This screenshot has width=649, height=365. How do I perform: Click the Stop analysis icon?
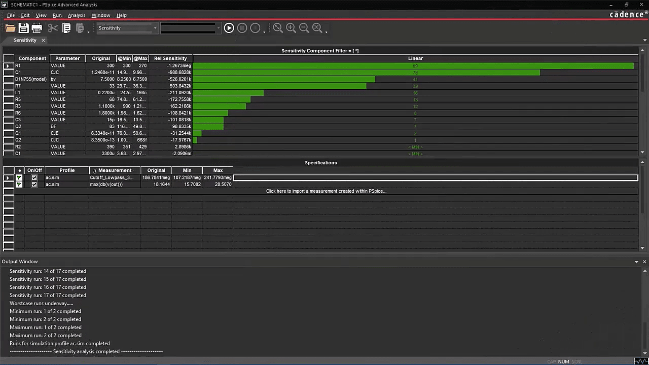click(255, 28)
